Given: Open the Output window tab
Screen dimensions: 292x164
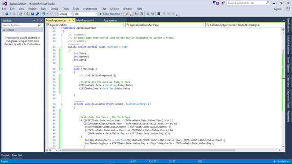Looking at the screenshot, I should point(5,155).
